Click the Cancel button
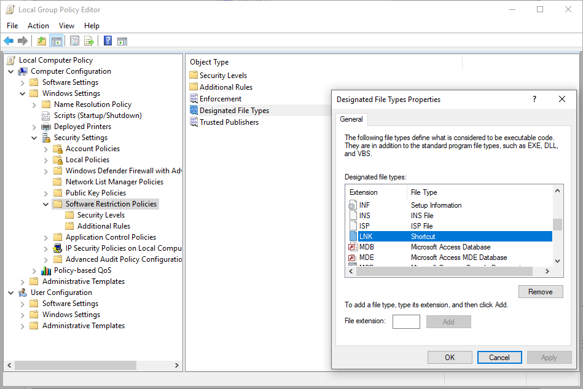This screenshot has height=389, width=583. click(499, 358)
